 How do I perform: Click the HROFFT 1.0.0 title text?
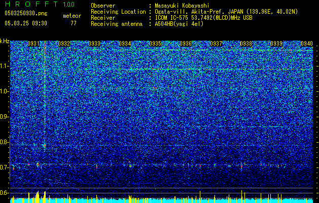(40, 4)
